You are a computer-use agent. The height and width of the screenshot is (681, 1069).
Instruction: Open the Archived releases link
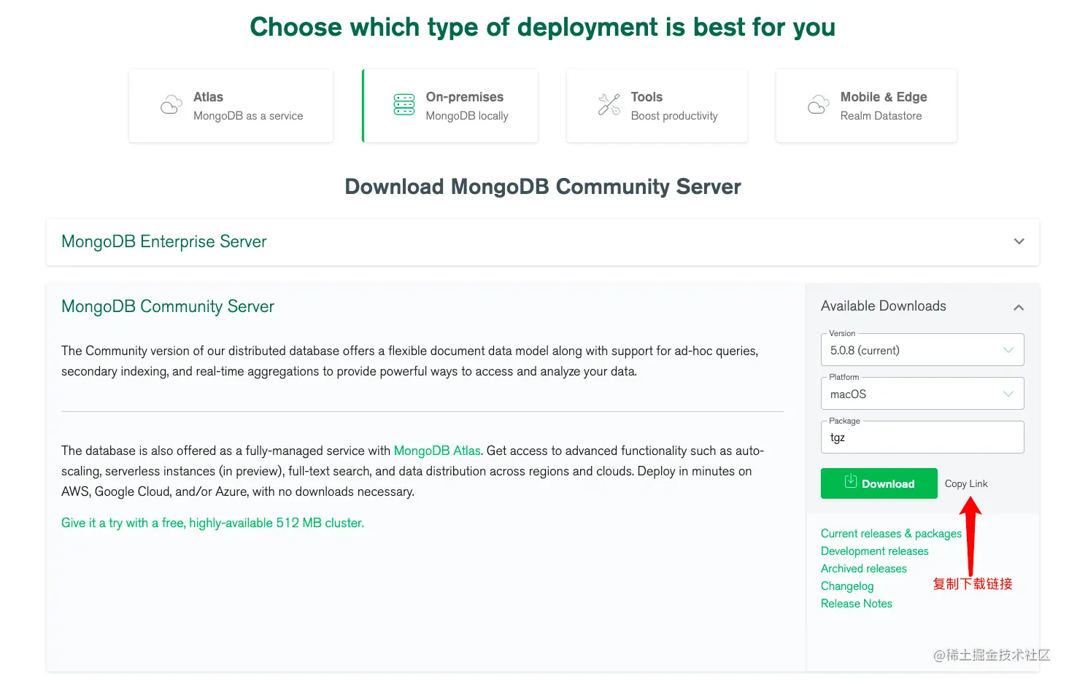[x=863, y=569]
